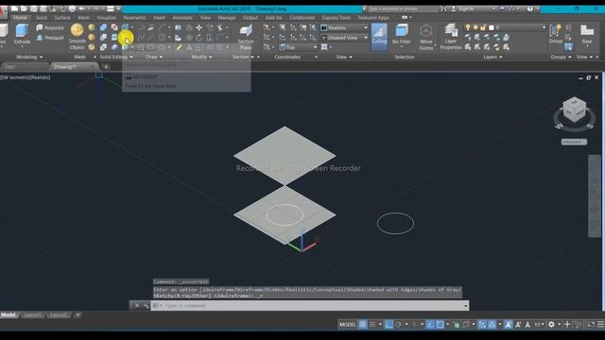
Task: Select the No Filter selection option
Action: [401, 34]
